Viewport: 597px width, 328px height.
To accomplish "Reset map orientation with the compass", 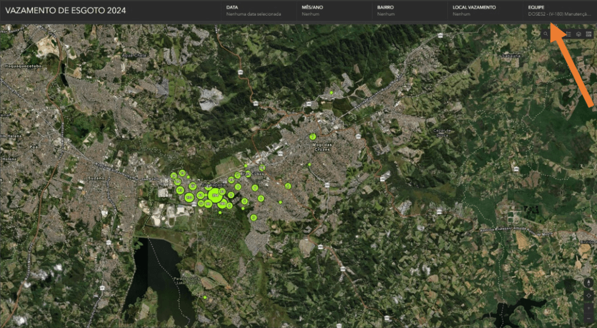I will point(588,283).
